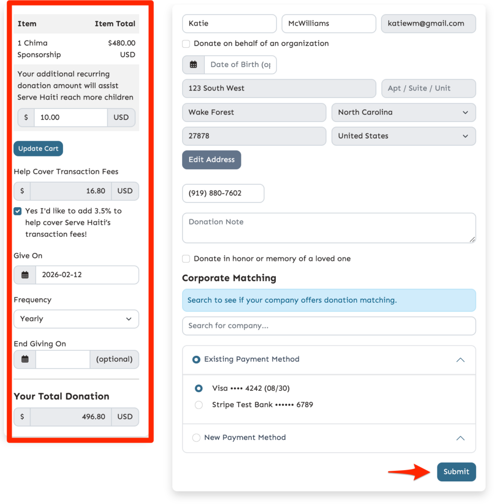Viewport: 494px width, 504px height.
Task: Check Donate in honor or memory option
Action: pos(186,258)
